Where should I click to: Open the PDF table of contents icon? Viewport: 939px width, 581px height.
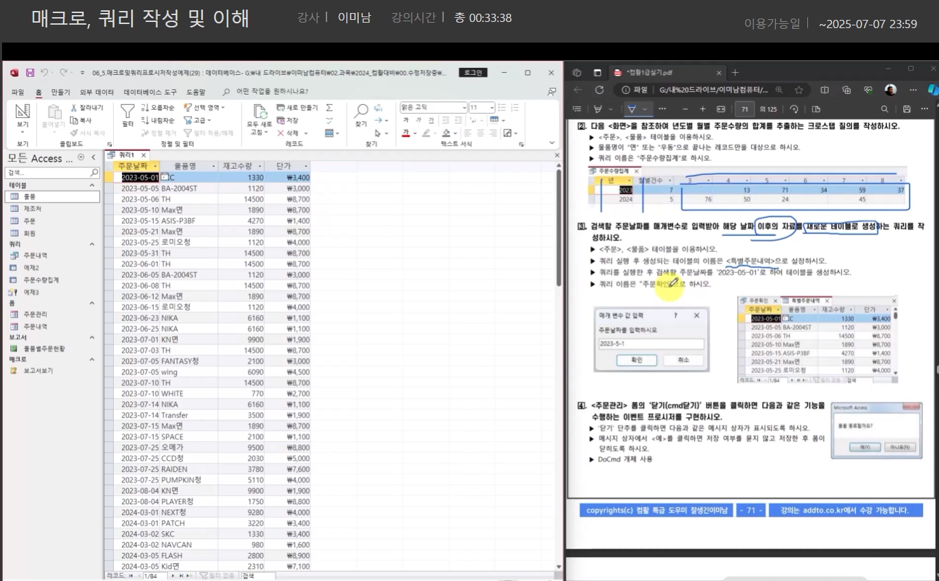pyautogui.click(x=577, y=109)
